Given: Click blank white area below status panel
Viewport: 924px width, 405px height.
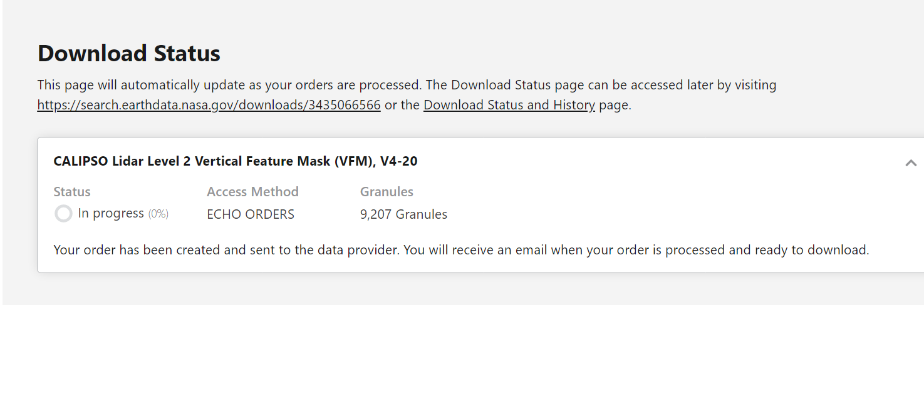Looking at the screenshot, I should coord(462,355).
